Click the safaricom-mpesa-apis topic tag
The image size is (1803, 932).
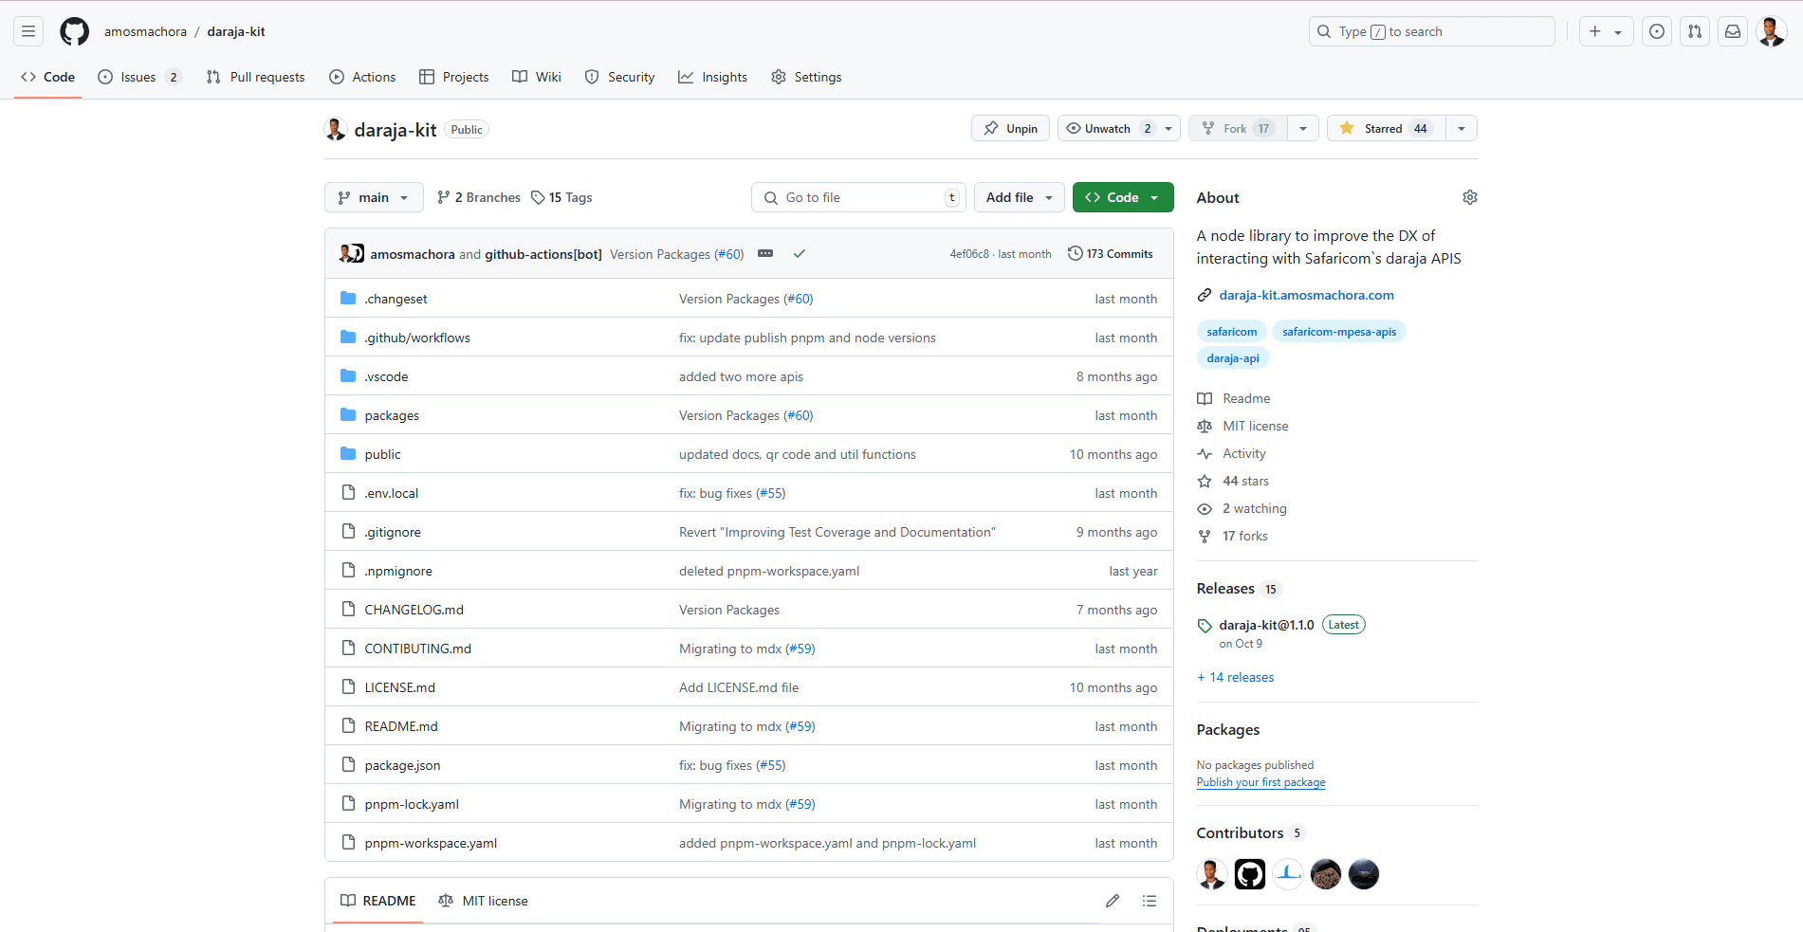coord(1339,332)
